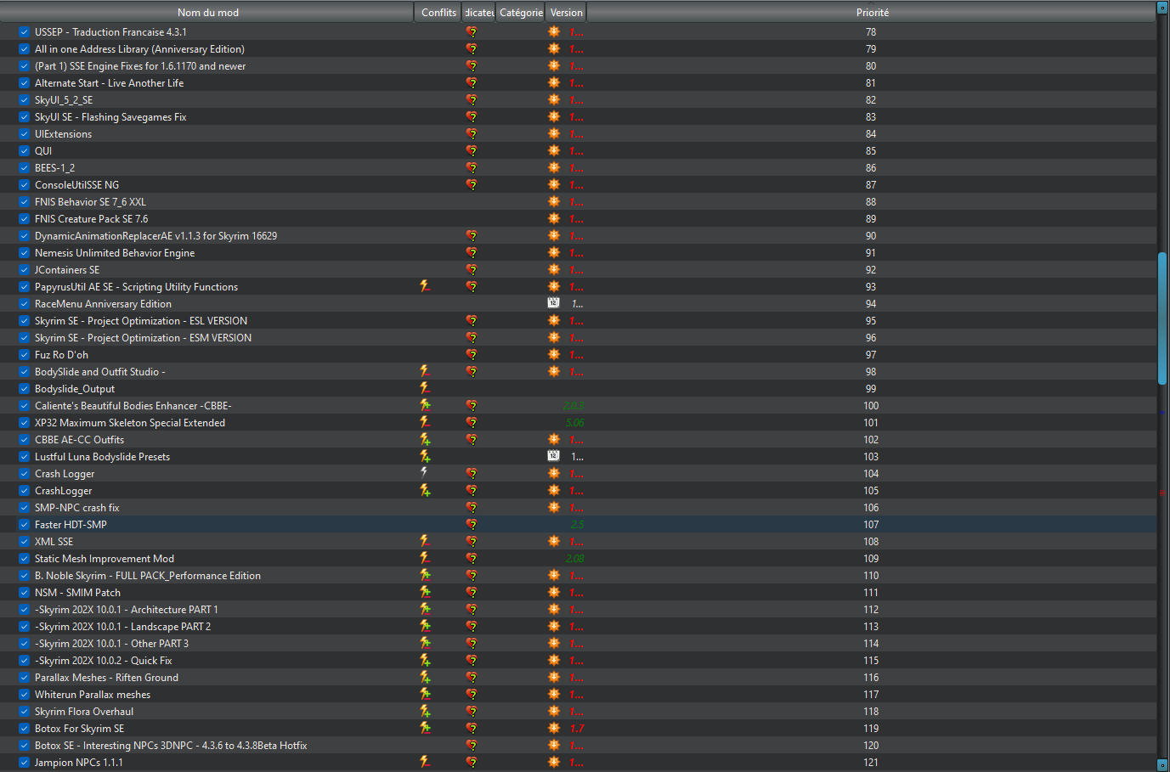Select the SkyUI SE - Flashing Savegames Fix row
The width and height of the screenshot is (1170, 772).
[x=578, y=116]
